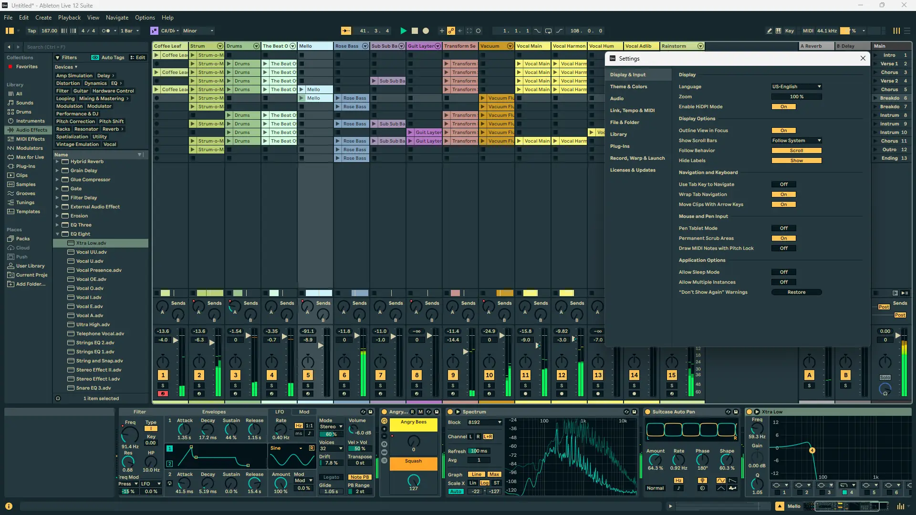Adjust the Zoom 100 % slider
Screen dimensions: 916x515
(796, 97)
